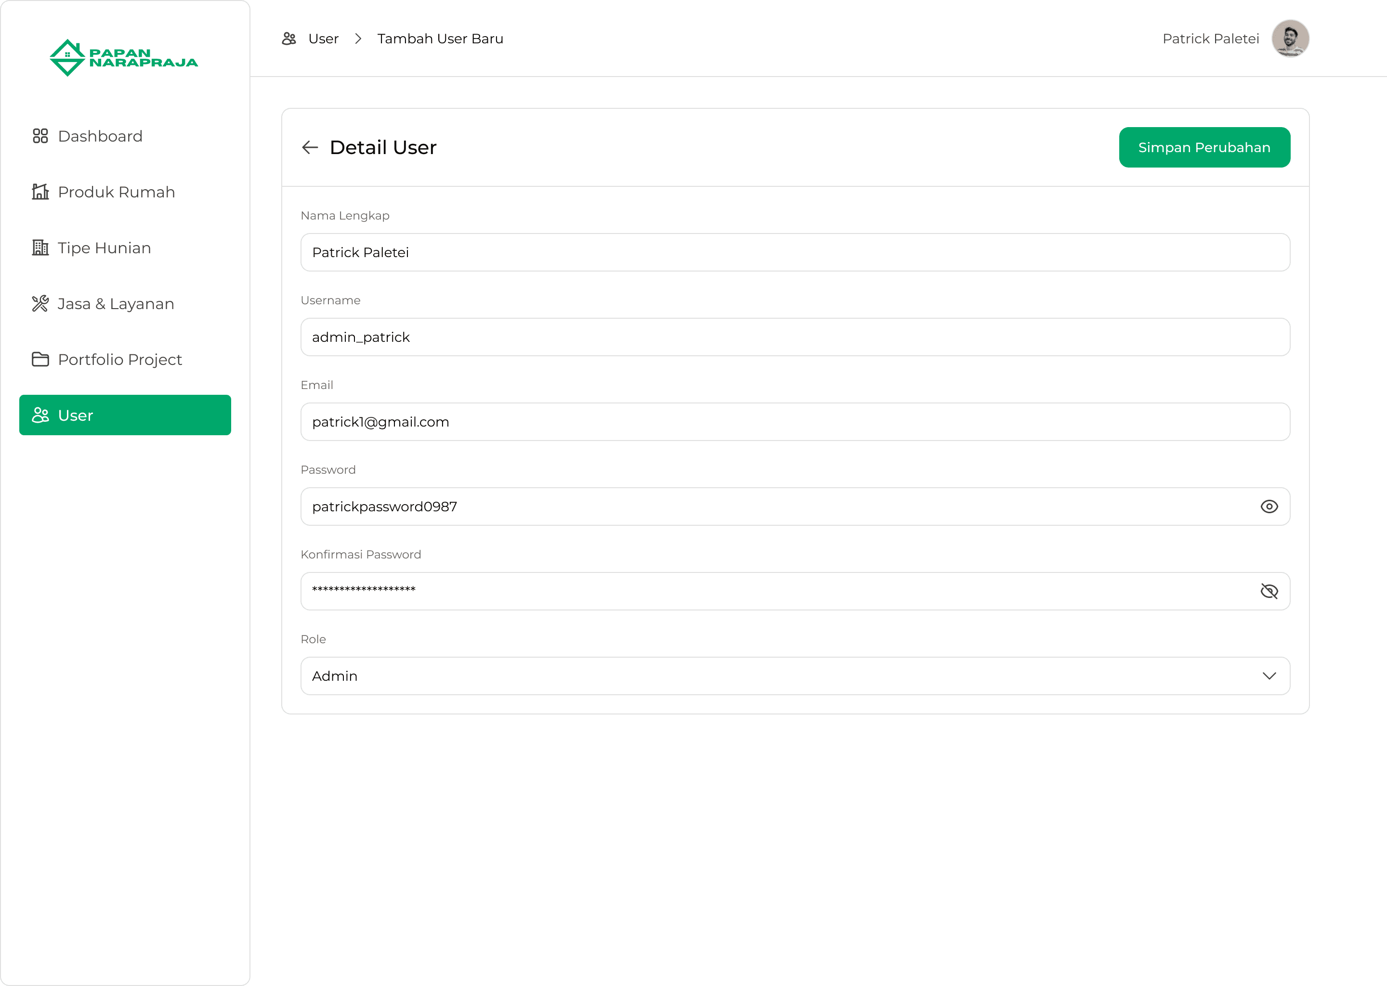Open Patrick Paletei profile menu
Viewport: 1387px width, 986px height.
coord(1210,39)
